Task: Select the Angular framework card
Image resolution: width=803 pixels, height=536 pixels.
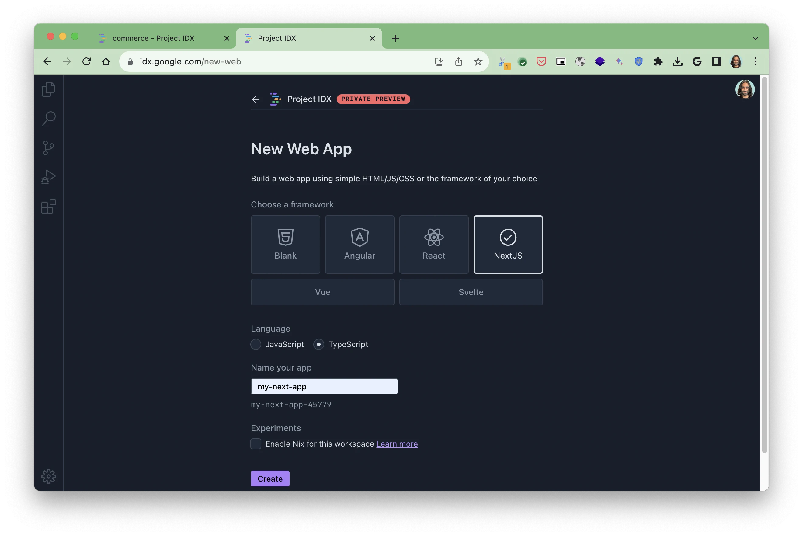Action: point(360,244)
